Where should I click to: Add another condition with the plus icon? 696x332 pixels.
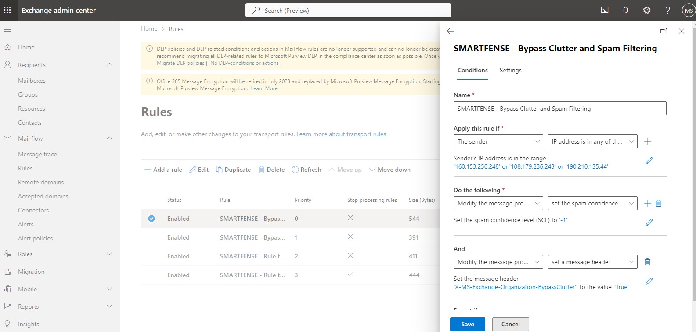tap(648, 141)
